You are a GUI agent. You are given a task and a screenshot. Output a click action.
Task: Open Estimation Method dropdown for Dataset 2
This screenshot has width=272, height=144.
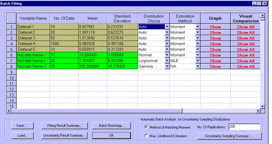pos(198,32)
